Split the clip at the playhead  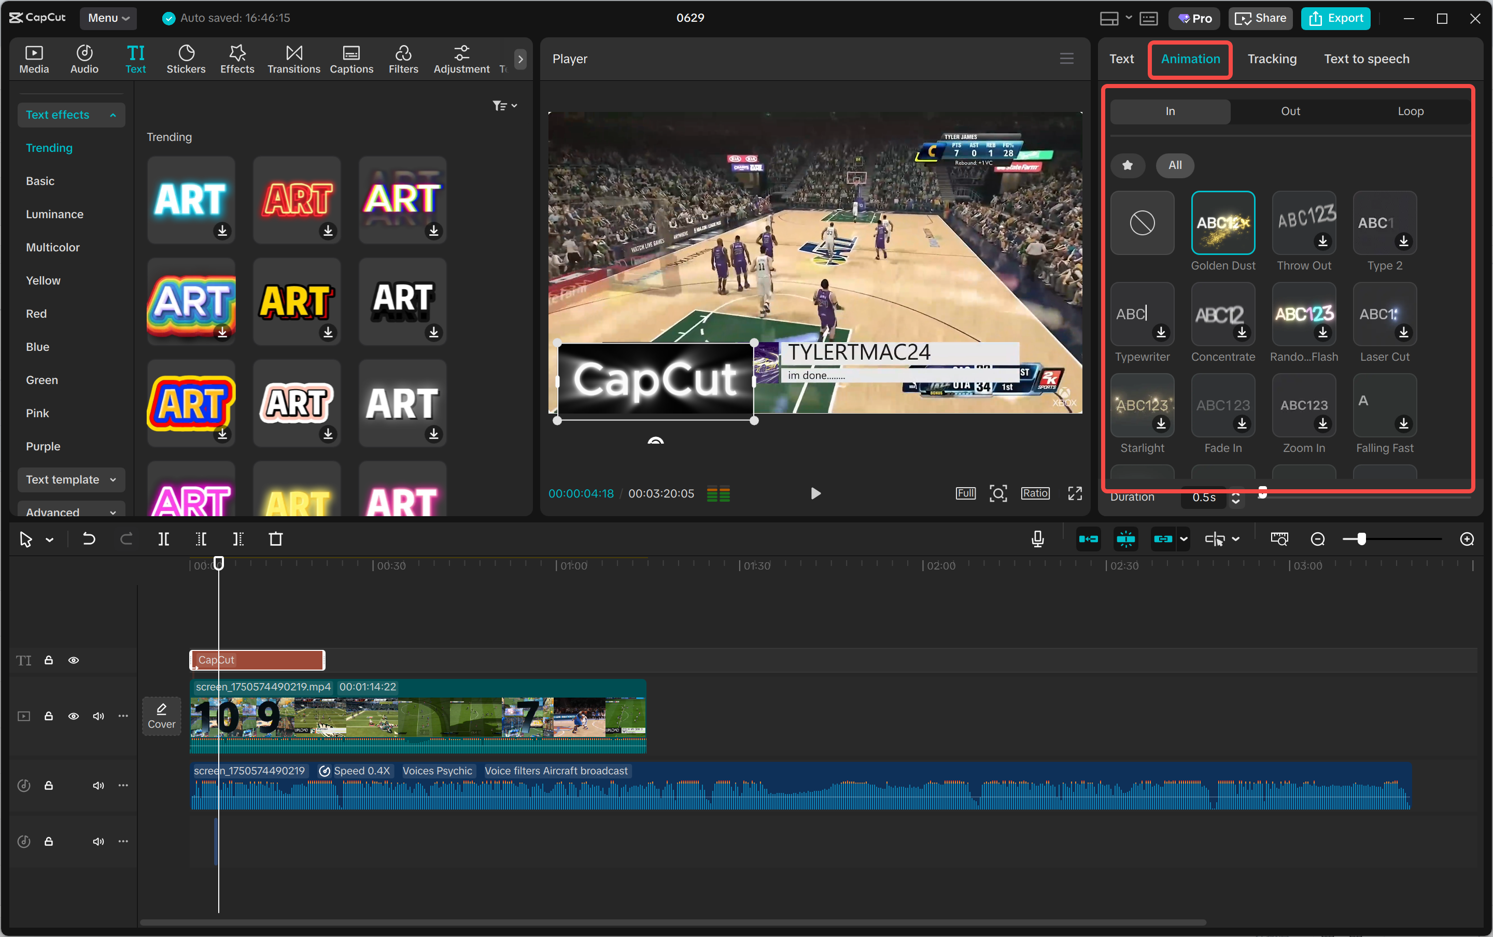tap(164, 538)
